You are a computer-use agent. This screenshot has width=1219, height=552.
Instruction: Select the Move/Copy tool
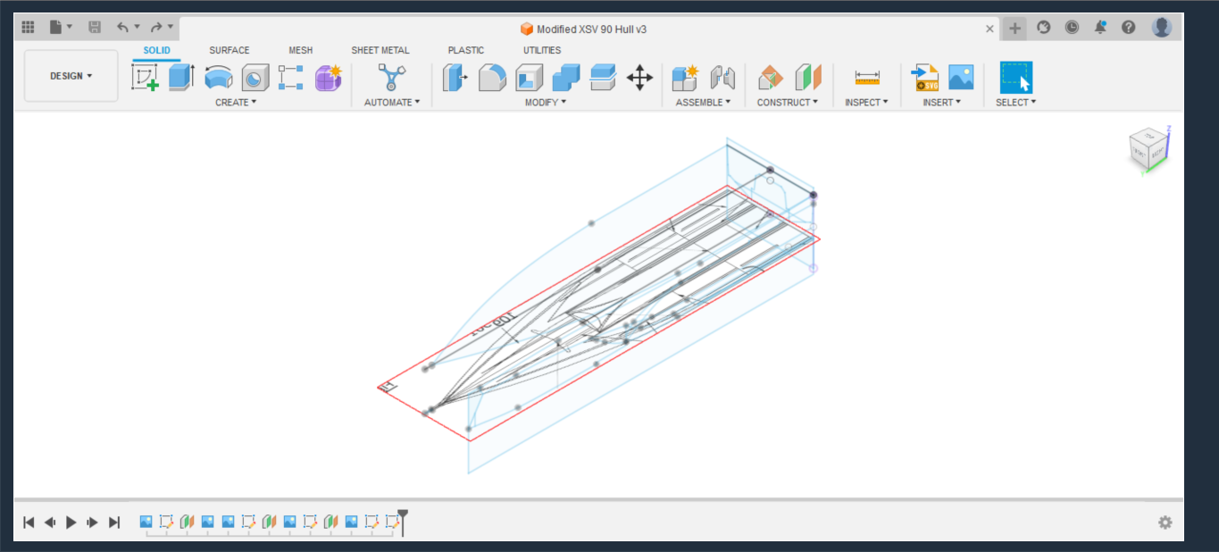[639, 78]
